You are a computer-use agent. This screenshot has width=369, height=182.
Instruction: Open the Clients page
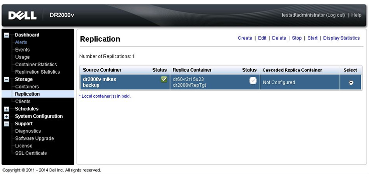click(x=23, y=101)
